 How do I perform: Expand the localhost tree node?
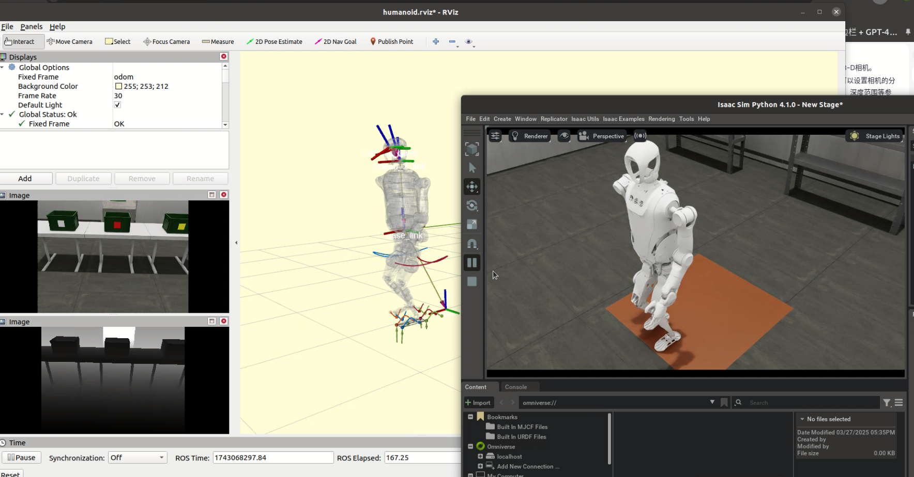click(x=480, y=456)
